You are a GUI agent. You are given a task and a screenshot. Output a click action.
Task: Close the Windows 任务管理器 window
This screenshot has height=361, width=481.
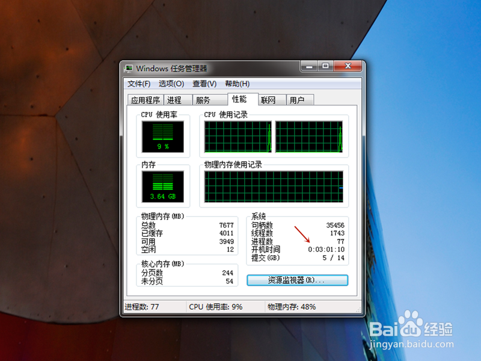point(348,66)
